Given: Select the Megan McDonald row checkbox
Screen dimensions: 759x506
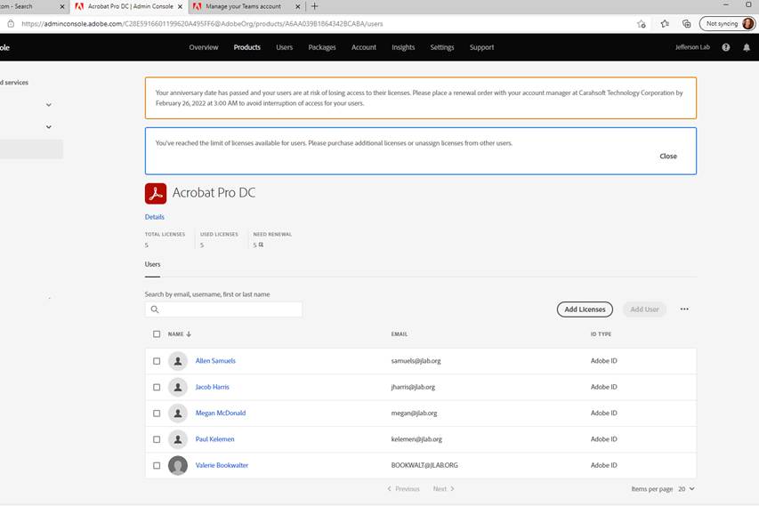Looking at the screenshot, I should [x=157, y=413].
